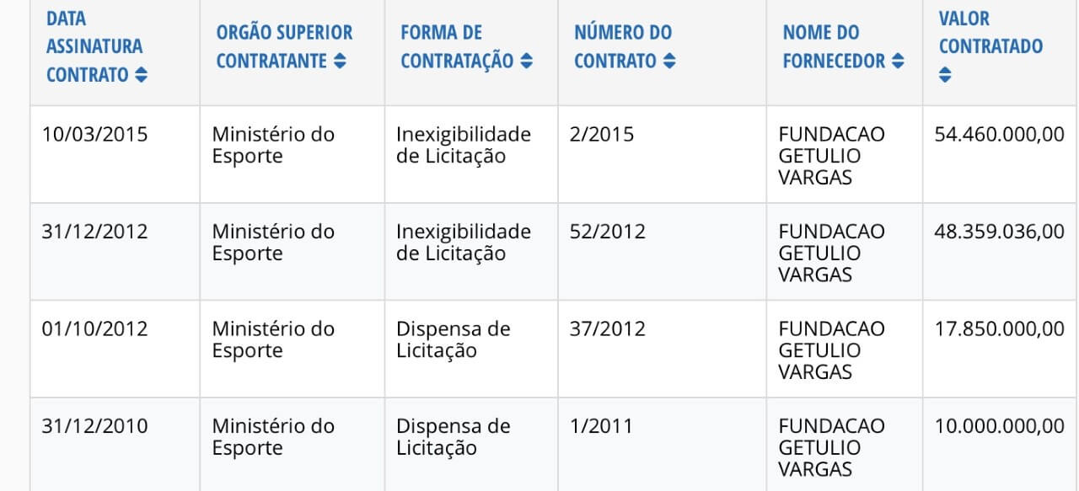The width and height of the screenshot is (1079, 491).
Task: Click contract number 52/2012
Action: click(608, 232)
